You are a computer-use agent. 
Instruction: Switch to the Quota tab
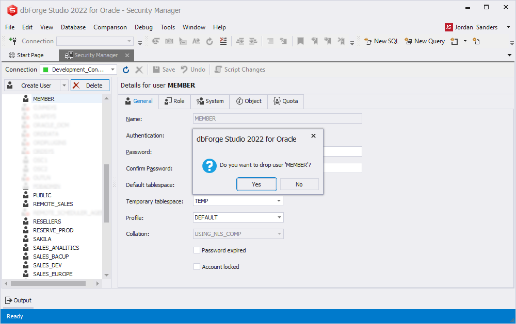[x=286, y=101]
